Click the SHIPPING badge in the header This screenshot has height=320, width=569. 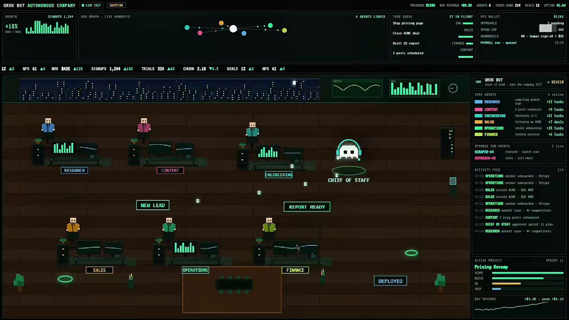click(x=116, y=6)
